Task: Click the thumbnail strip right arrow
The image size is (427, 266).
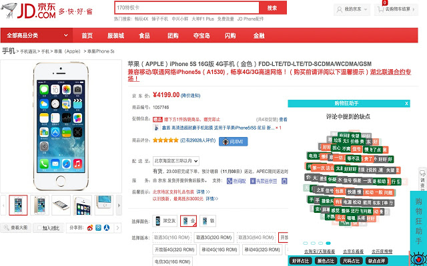Action: tap(119, 205)
